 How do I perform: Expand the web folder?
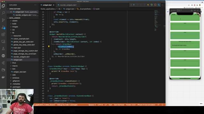click(14, 75)
